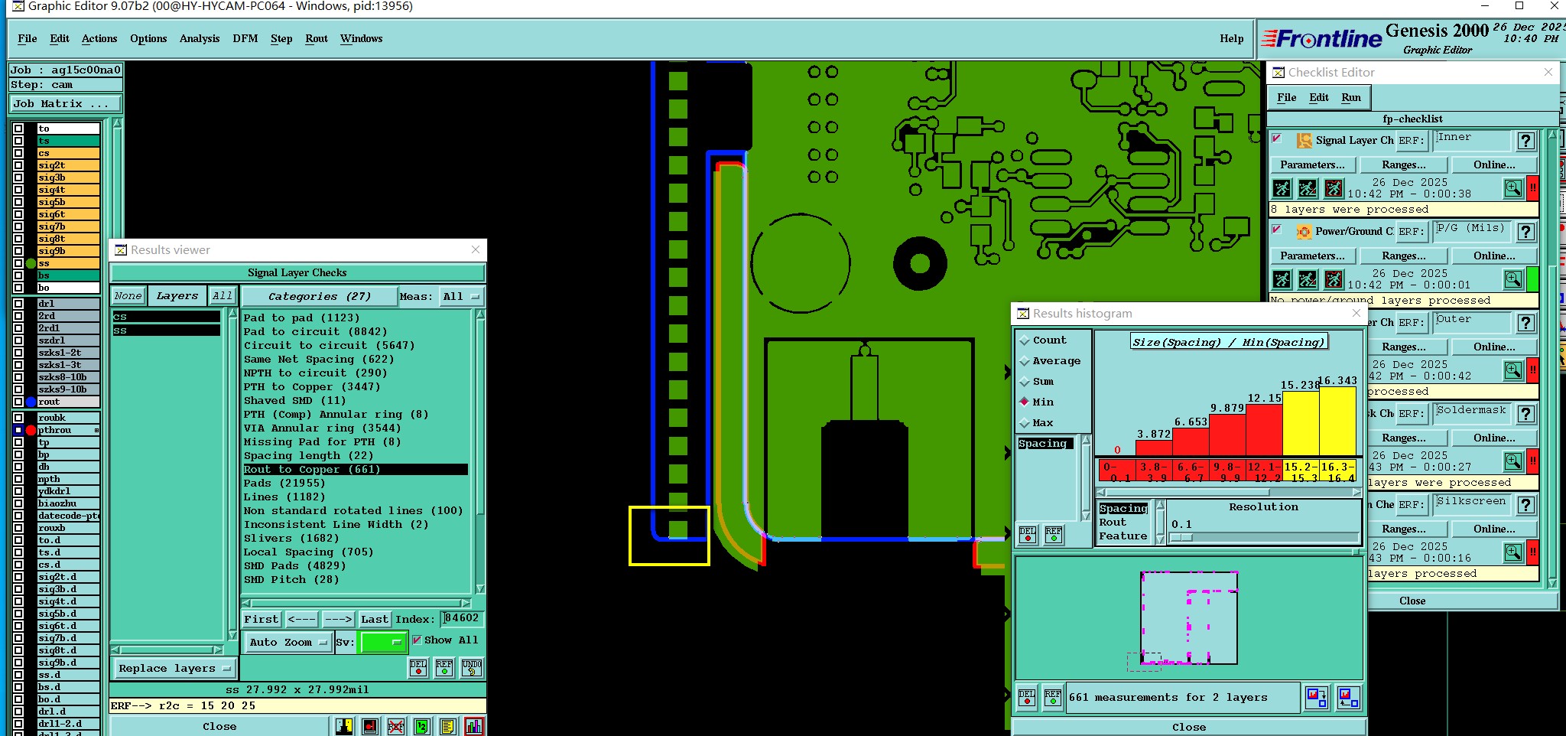Click UNDO icon in Results viewer
Screen dimensions: 1566x736
point(472,668)
